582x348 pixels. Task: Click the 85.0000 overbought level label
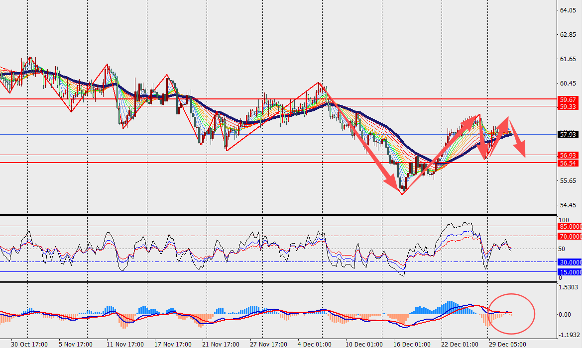pos(570,226)
